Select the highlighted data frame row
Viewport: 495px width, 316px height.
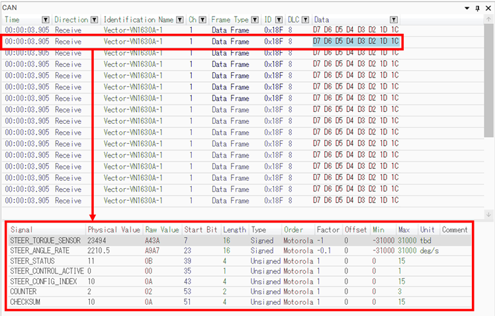(199, 42)
